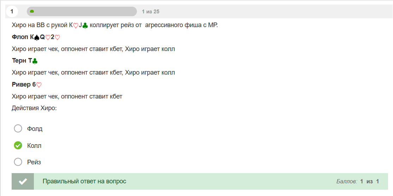The height and width of the screenshot is (196, 393).
Task: Click the green progress indicator dot
Action: point(32,11)
